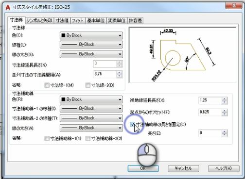Open dimension line 線種(L) dropdown
The image size is (245, 179).
pos(91,45)
